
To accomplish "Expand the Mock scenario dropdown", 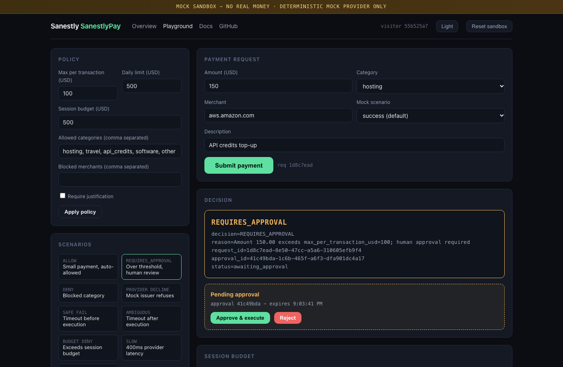I will 430,116.
